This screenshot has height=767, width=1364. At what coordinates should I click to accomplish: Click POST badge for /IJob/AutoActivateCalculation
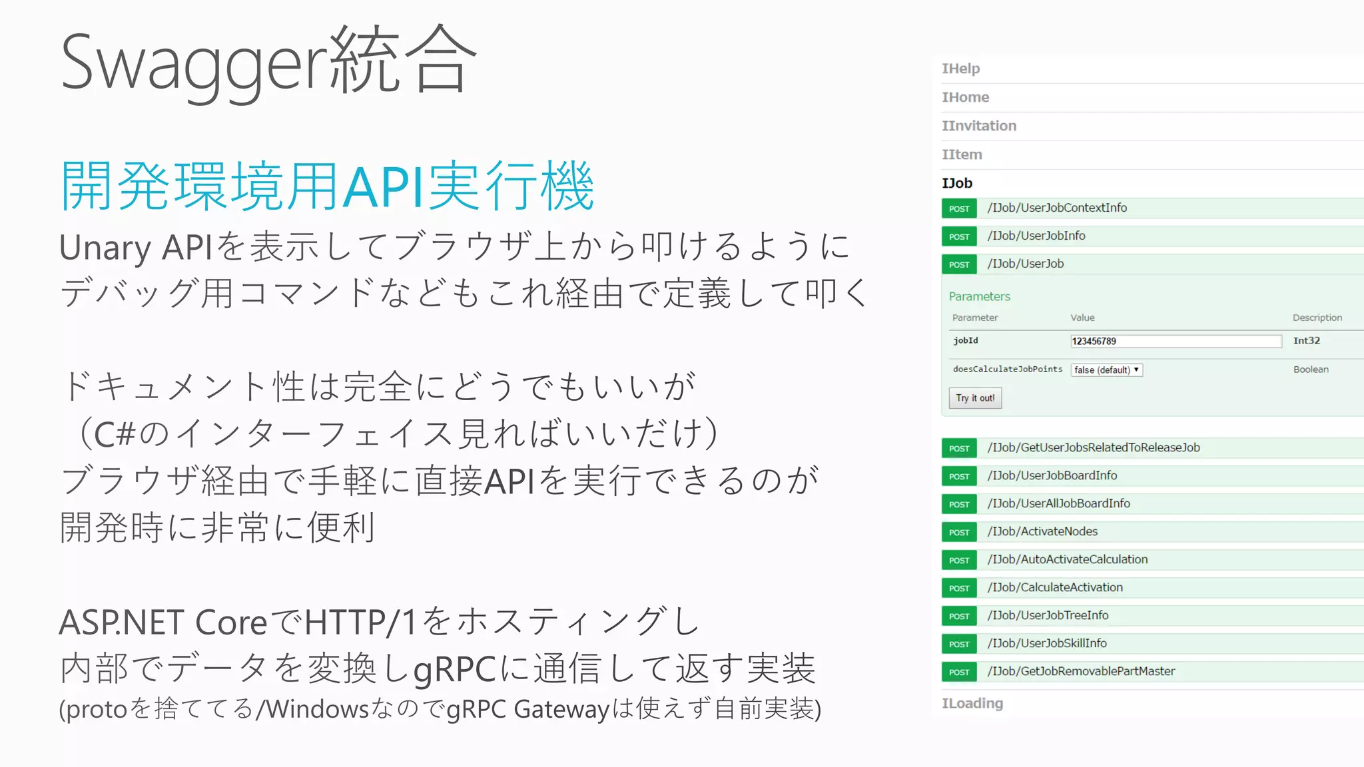pos(959,560)
